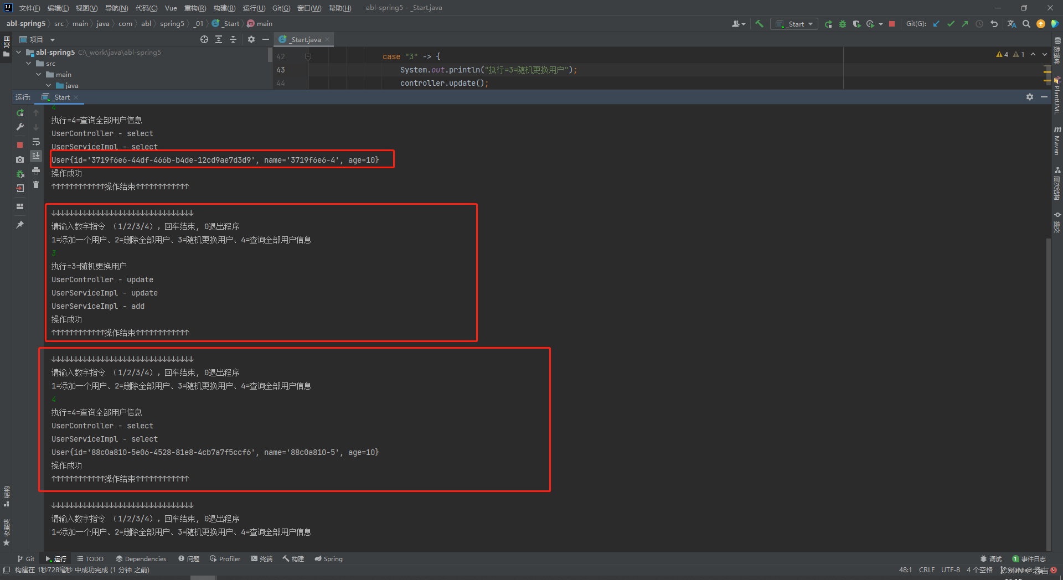Click the spring5 breadcrumb in navigation bar
The height and width of the screenshot is (580, 1063).
pyautogui.click(x=172, y=24)
